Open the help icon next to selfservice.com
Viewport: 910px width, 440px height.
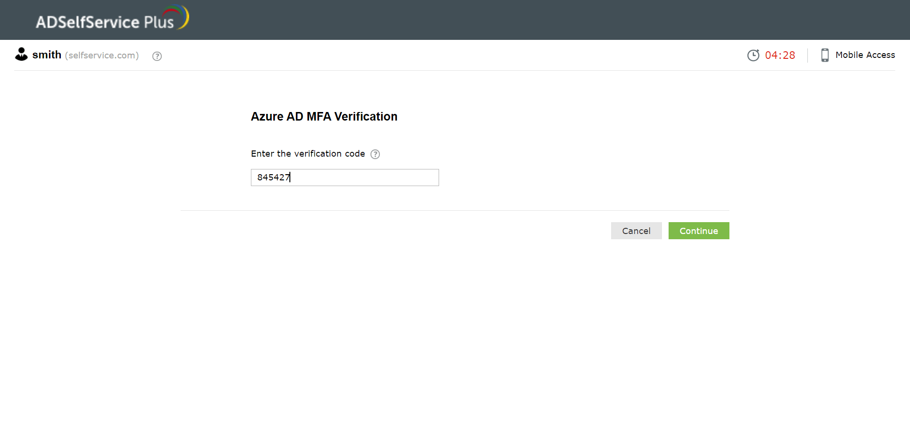click(x=157, y=56)
